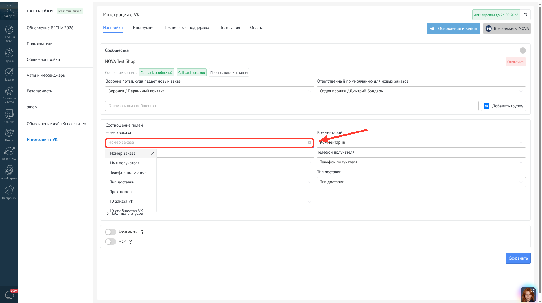
Task: Open the Account profile icon
Action: pos(9,11)
